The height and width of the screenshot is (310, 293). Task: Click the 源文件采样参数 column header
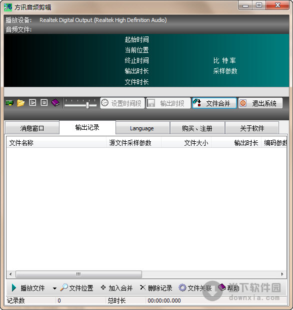[134, 143]
